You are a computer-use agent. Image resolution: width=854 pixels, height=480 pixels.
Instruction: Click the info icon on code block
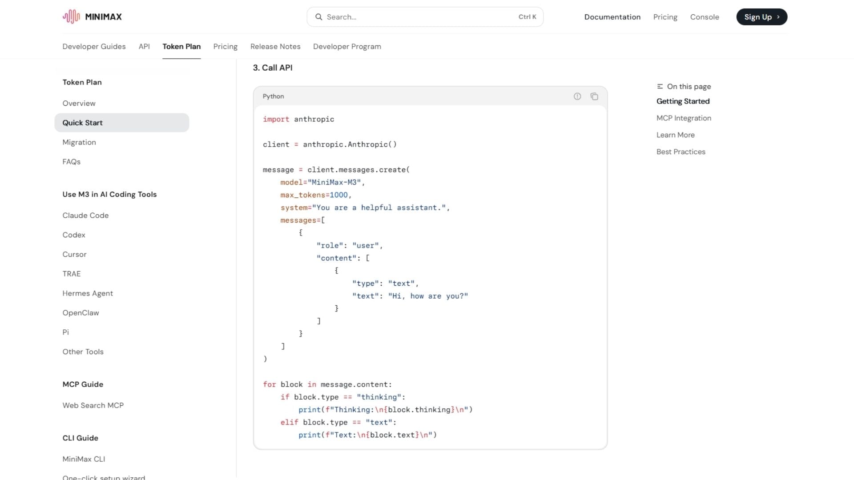coord(577,96)
